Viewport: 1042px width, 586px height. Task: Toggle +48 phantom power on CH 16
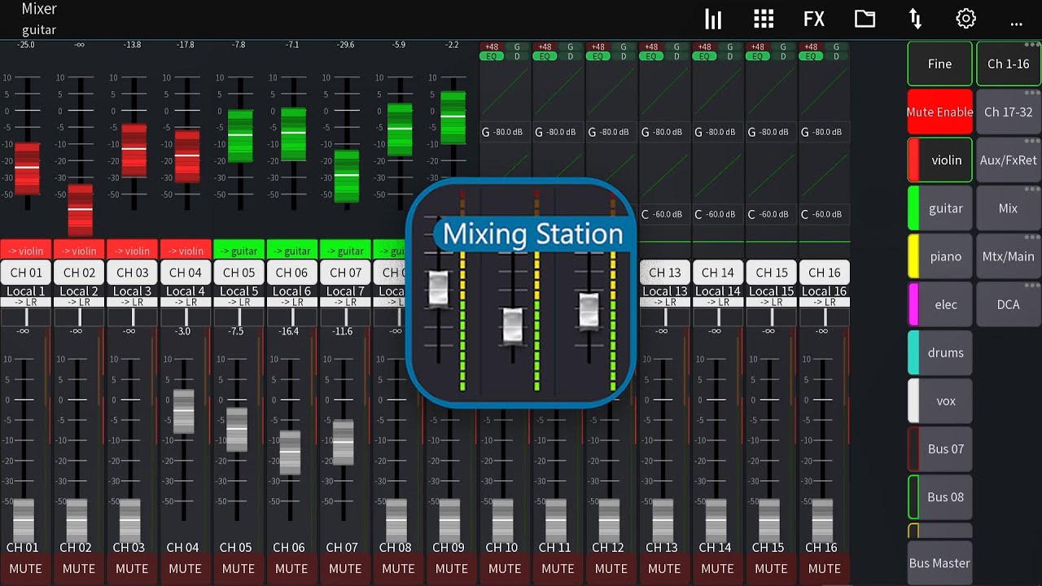tap(811, 47)
